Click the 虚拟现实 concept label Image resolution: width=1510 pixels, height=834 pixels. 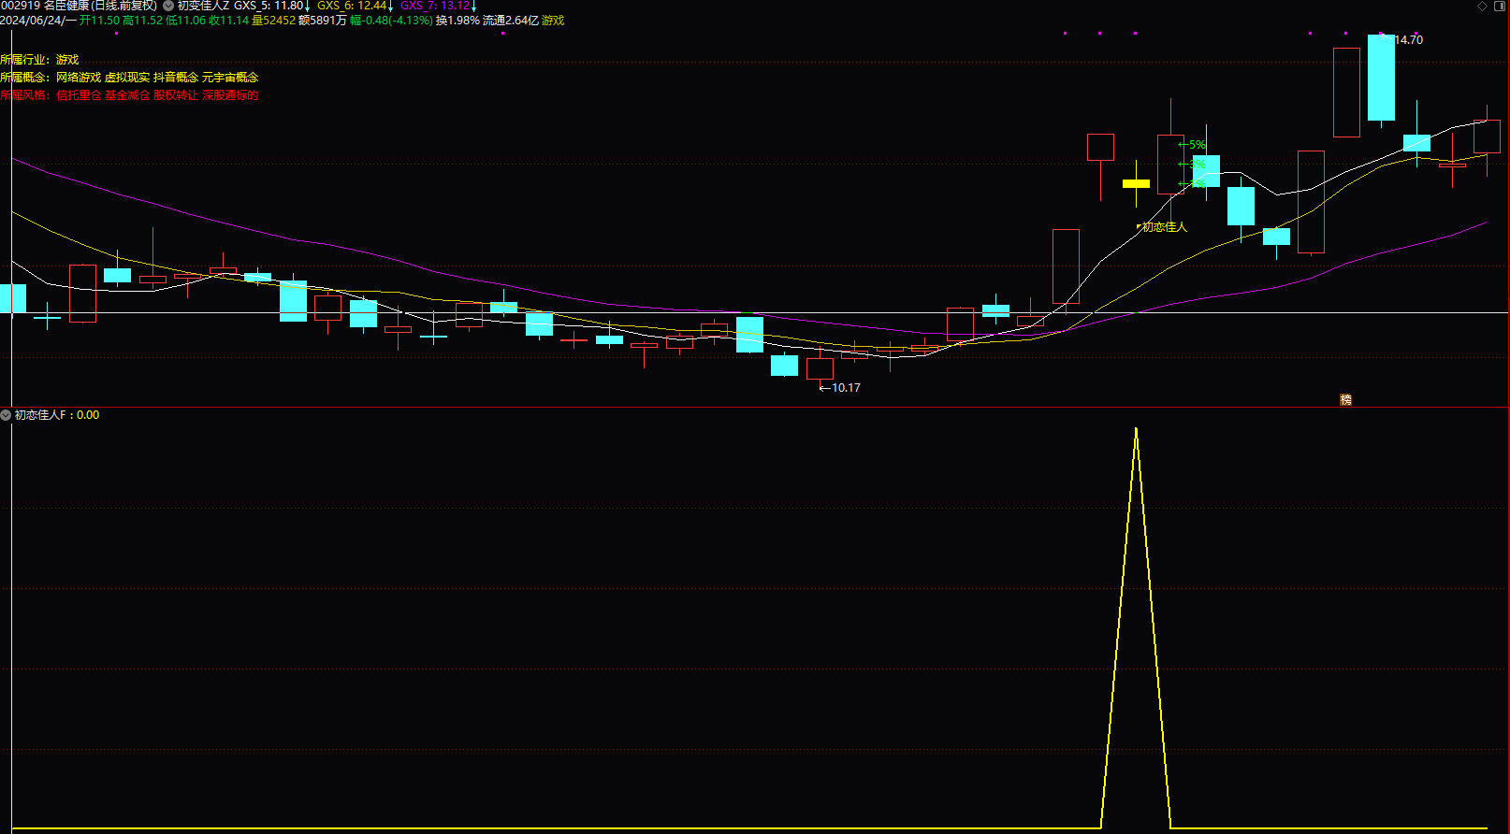coord(127,78)
